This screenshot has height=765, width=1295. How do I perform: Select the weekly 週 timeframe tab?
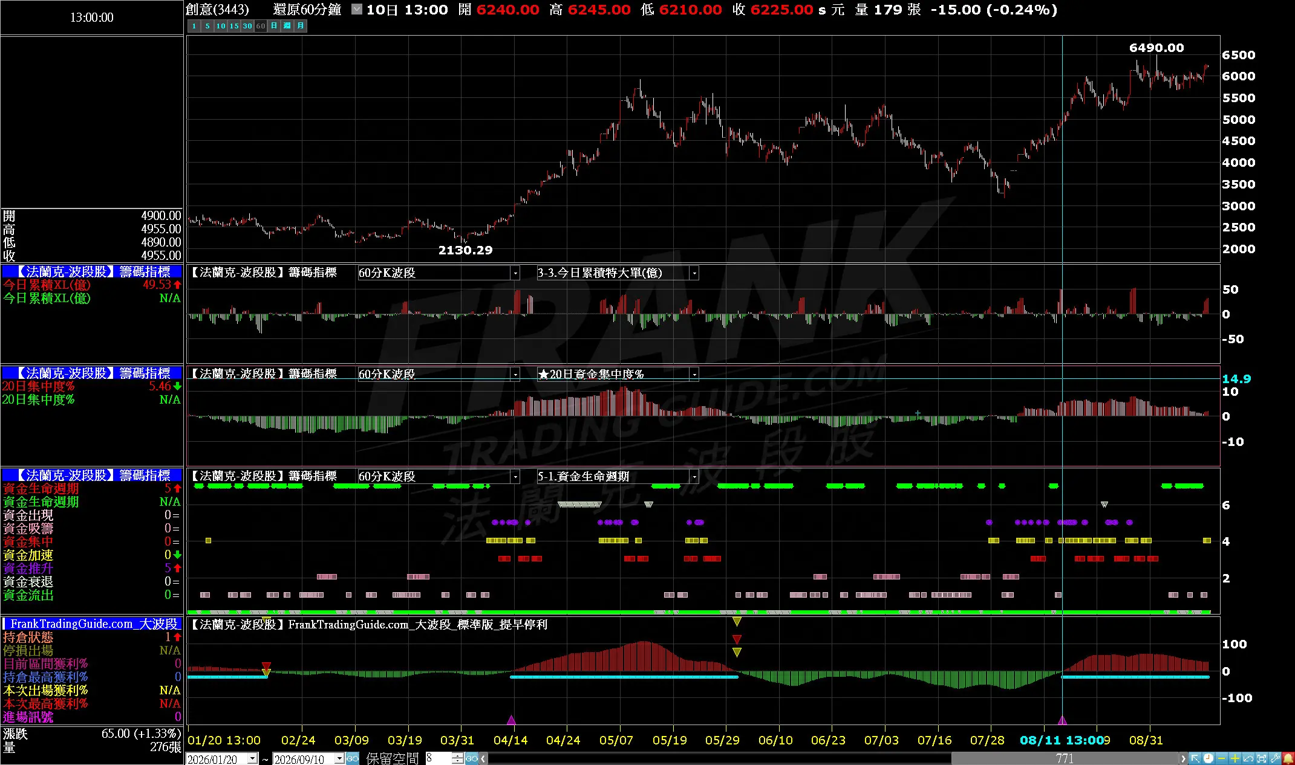287,26
